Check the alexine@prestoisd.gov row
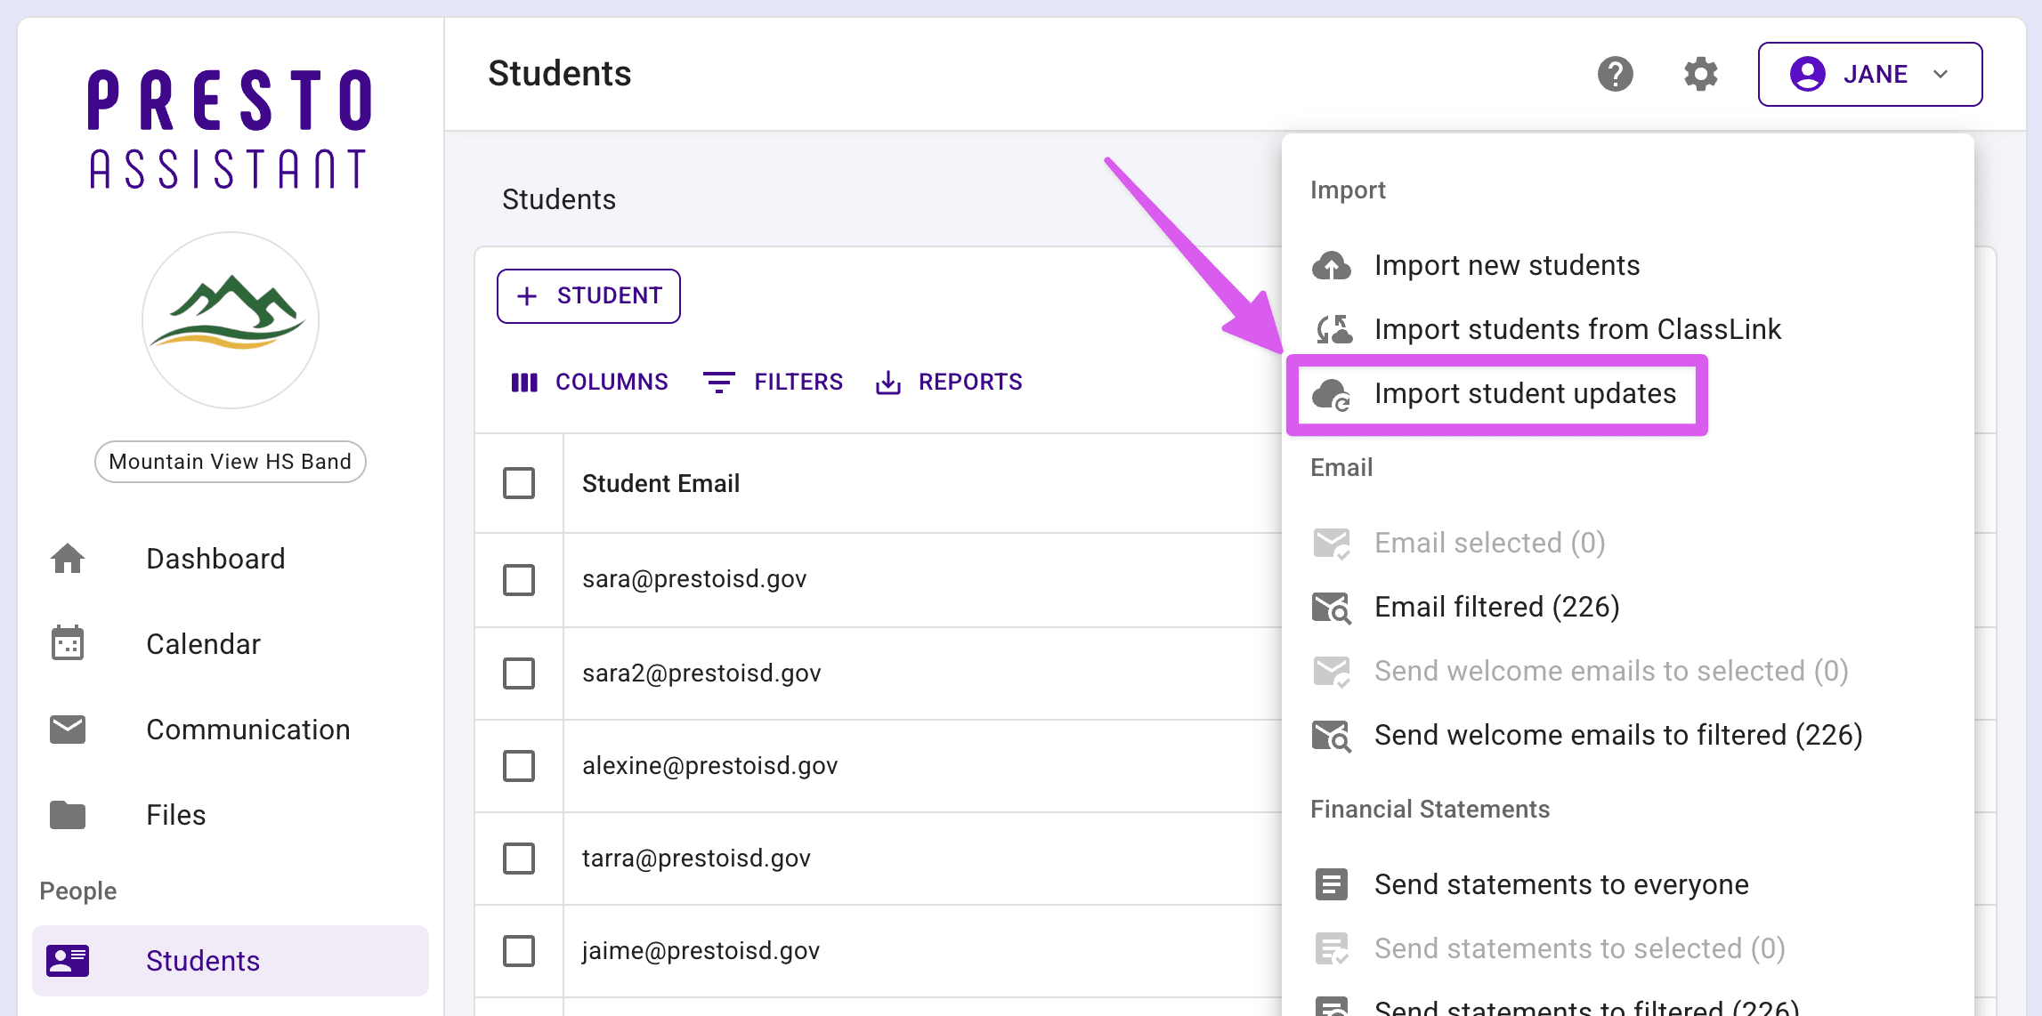 [519, 766]
